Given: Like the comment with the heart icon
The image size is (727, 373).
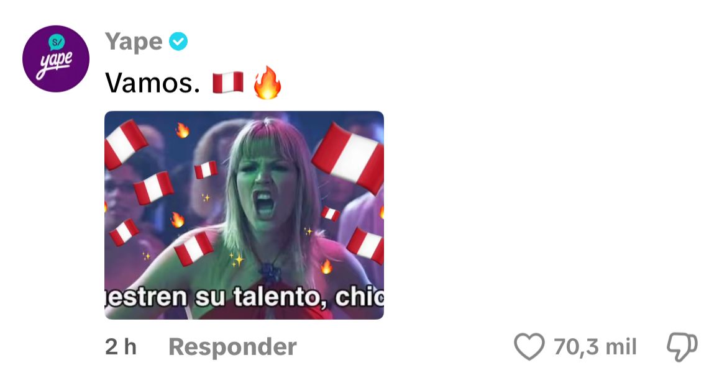Looking at the screenshot, I should coord(529,347).
